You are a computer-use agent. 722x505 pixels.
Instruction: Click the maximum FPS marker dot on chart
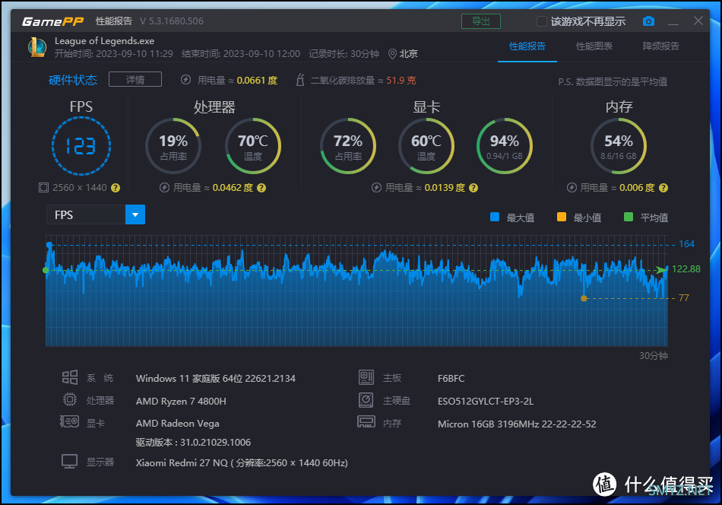[x=49, y=245]
